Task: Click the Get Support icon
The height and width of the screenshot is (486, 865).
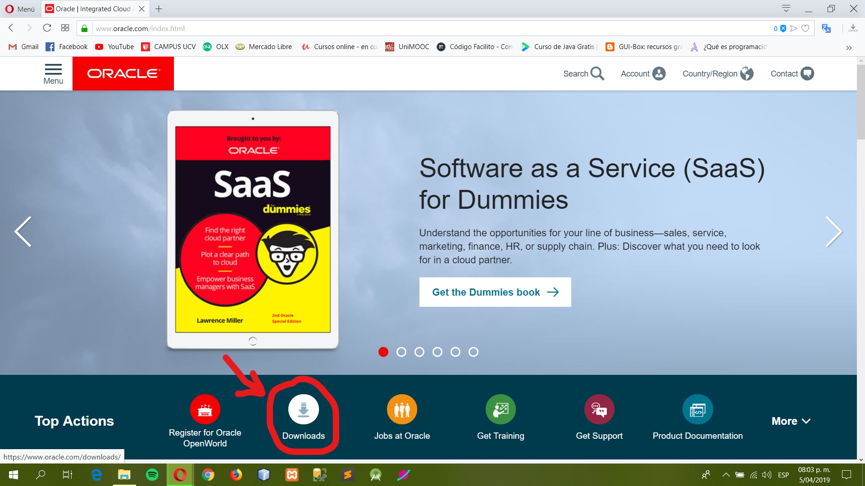Action: (599, 409)
